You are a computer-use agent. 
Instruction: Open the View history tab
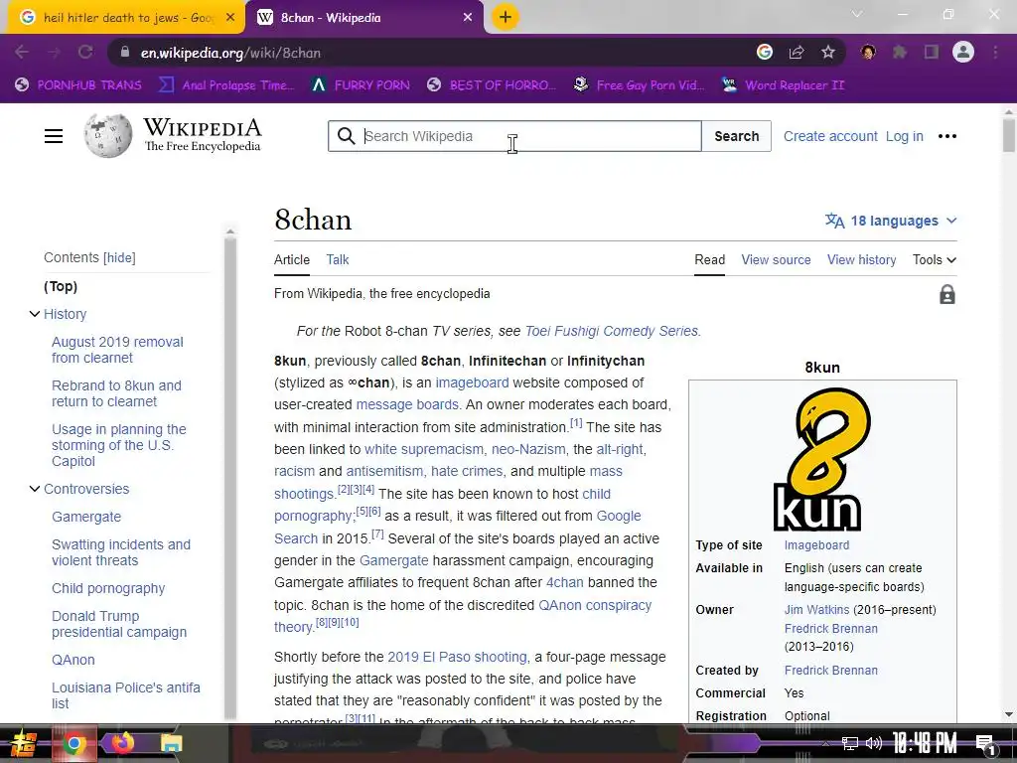(x=861, y=259)
